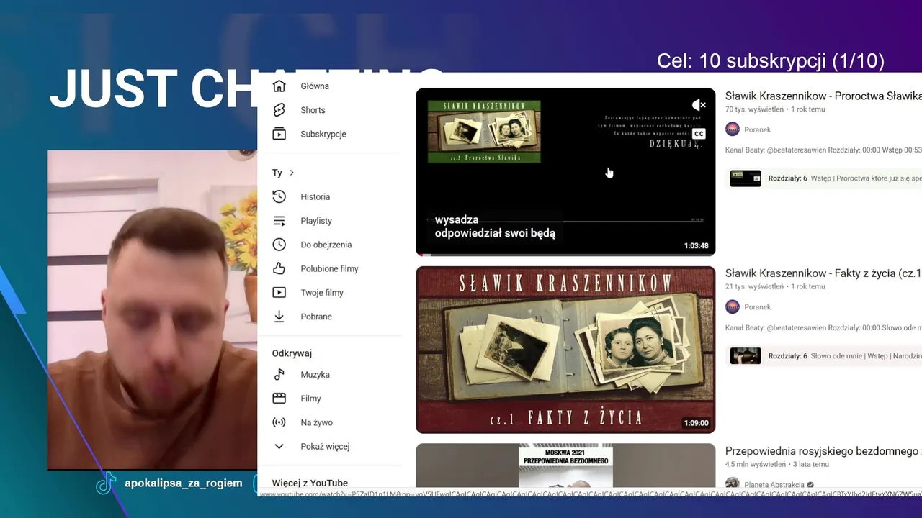Image resolution: width=922 pixels, height=518 pixels.
Task: Click Poranek channel name under Proroctwa video
Action: (x=757, y=129)
